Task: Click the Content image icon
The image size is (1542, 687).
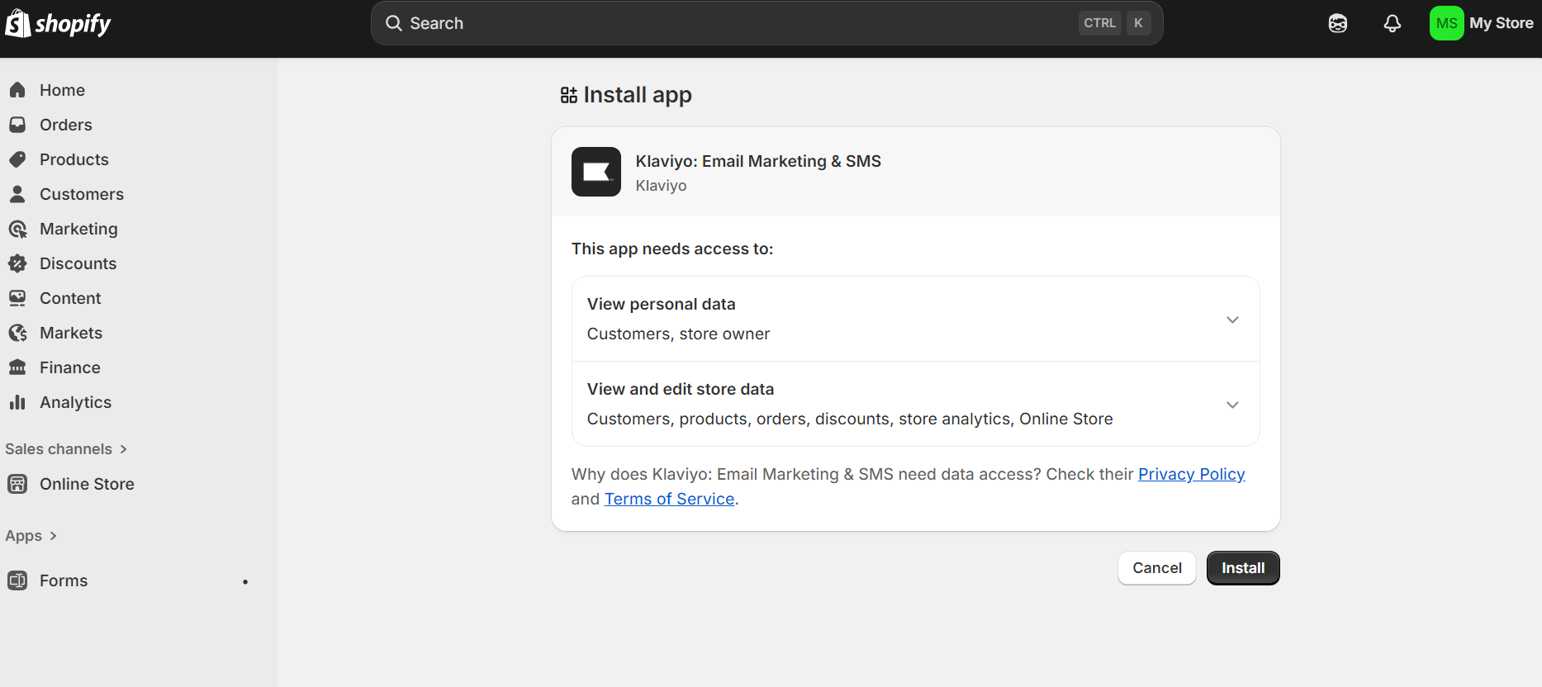Action: (x=17, y=298)
